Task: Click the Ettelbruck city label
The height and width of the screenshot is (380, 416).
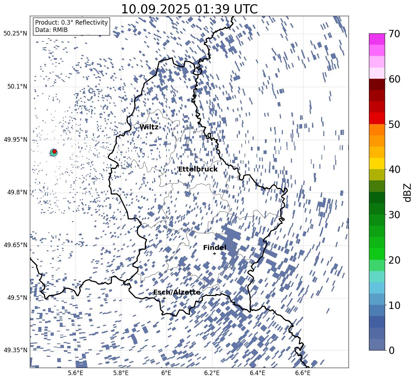Action: click(x=198, y=169)
